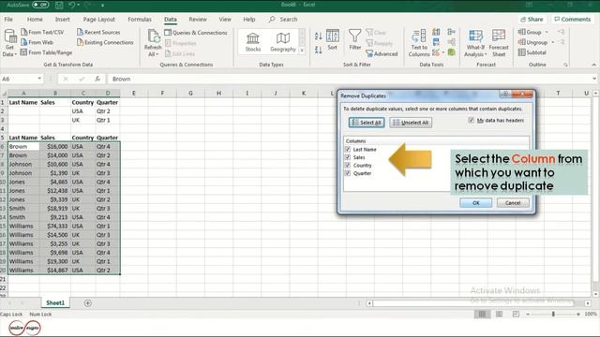Click the zoom slider handle

coord(553,315)
